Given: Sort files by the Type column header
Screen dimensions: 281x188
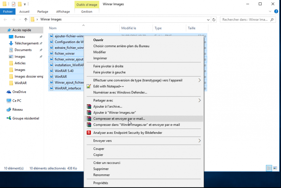Looking at the screenshot, I should click(169, 28).
